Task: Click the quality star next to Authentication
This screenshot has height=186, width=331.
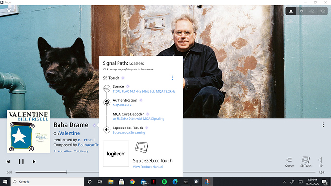Action: (x=141, y=100)
